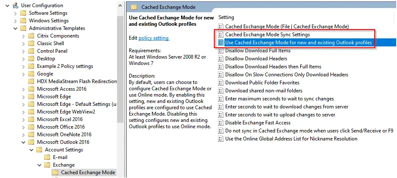Click the Software Settings folder icon

coord(23,13)
